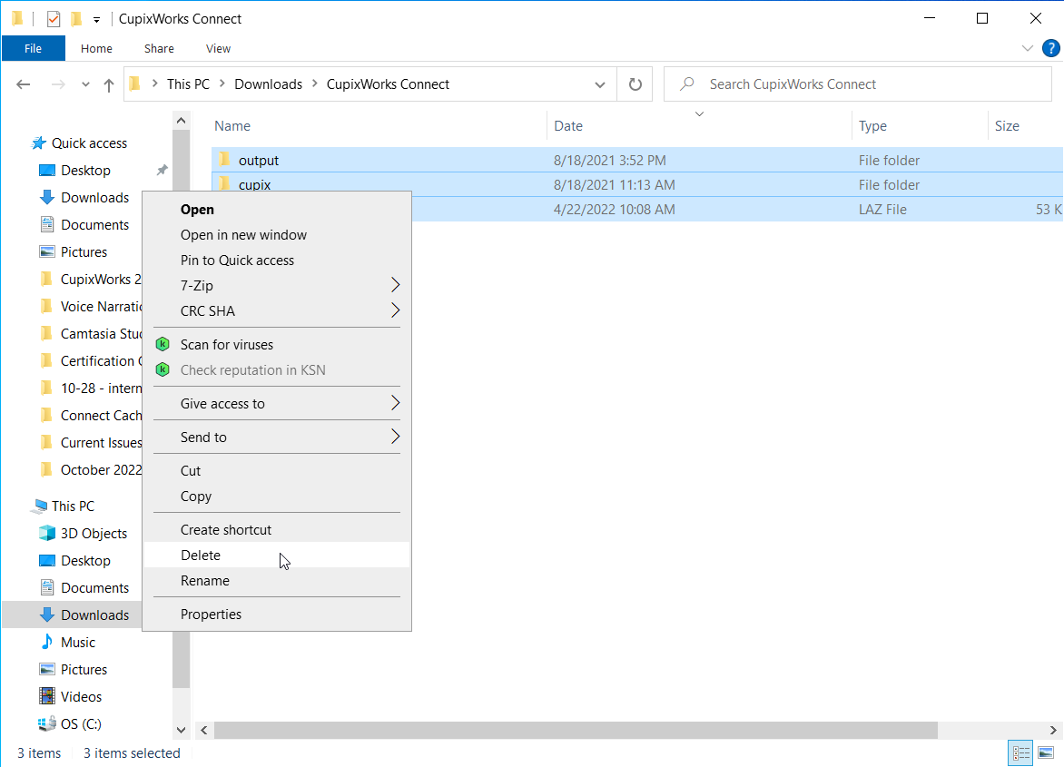The image size is (1064, 767).
Task: Open the Help question mark icon
Action: [x=1050, y=48]
